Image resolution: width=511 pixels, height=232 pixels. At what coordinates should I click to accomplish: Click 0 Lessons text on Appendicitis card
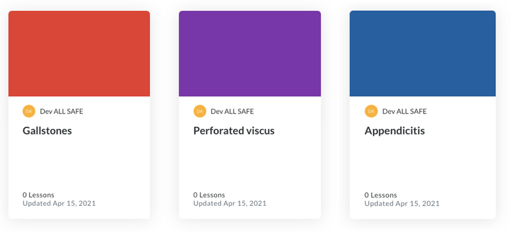[x=381, y=195]
